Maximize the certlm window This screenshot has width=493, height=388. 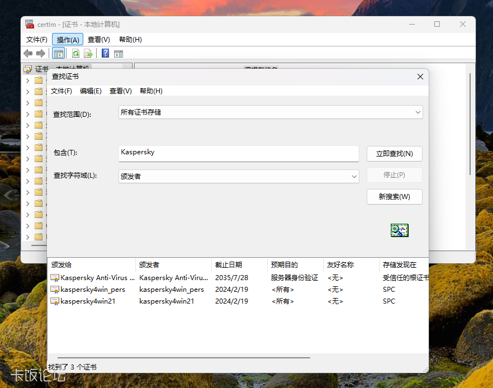click(437, 24)
